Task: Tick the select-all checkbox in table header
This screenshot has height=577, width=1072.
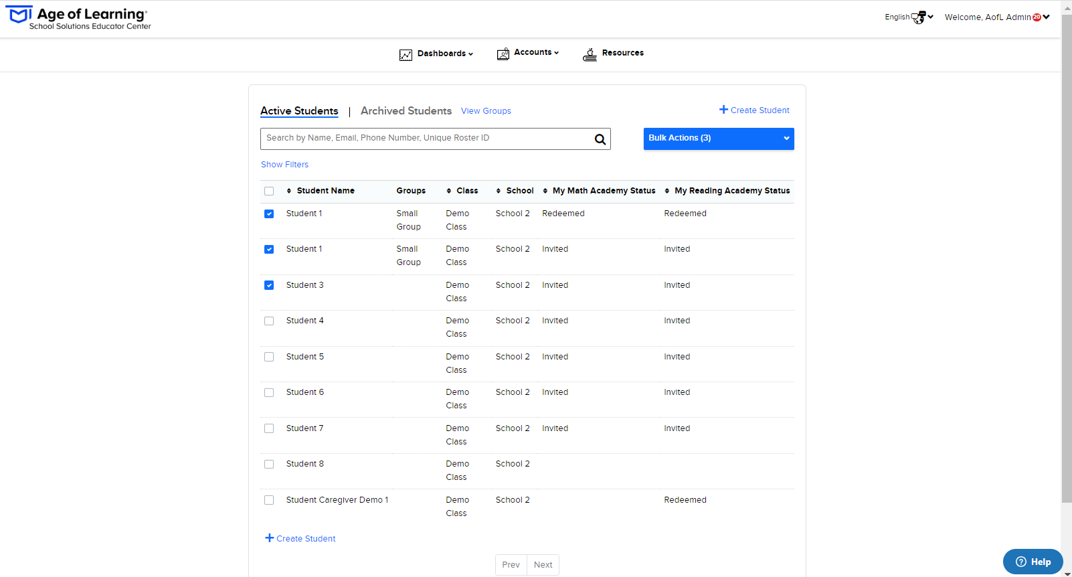Action: [269, 191]
